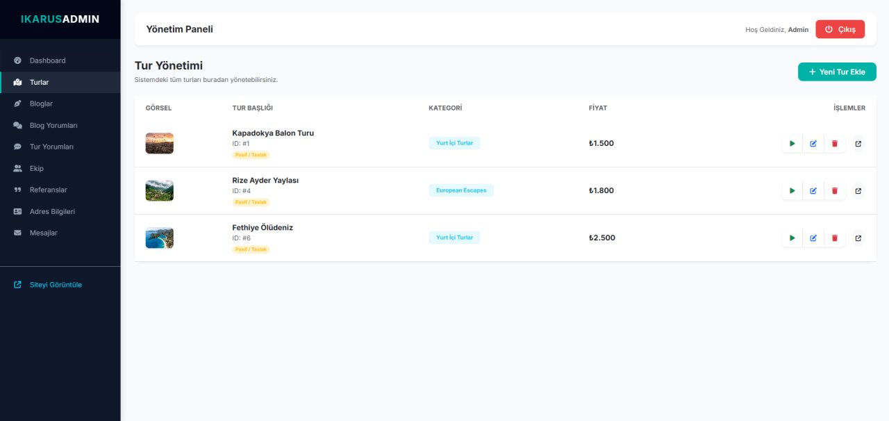
Task: Edit the Fethiye Ölüdeniz tour
Action: (x=813, y=238)
